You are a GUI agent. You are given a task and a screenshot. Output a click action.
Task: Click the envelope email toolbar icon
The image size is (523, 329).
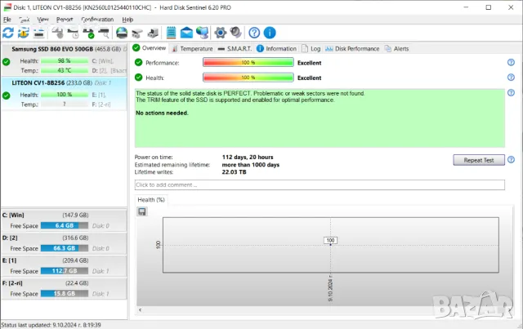coord(186,33)
